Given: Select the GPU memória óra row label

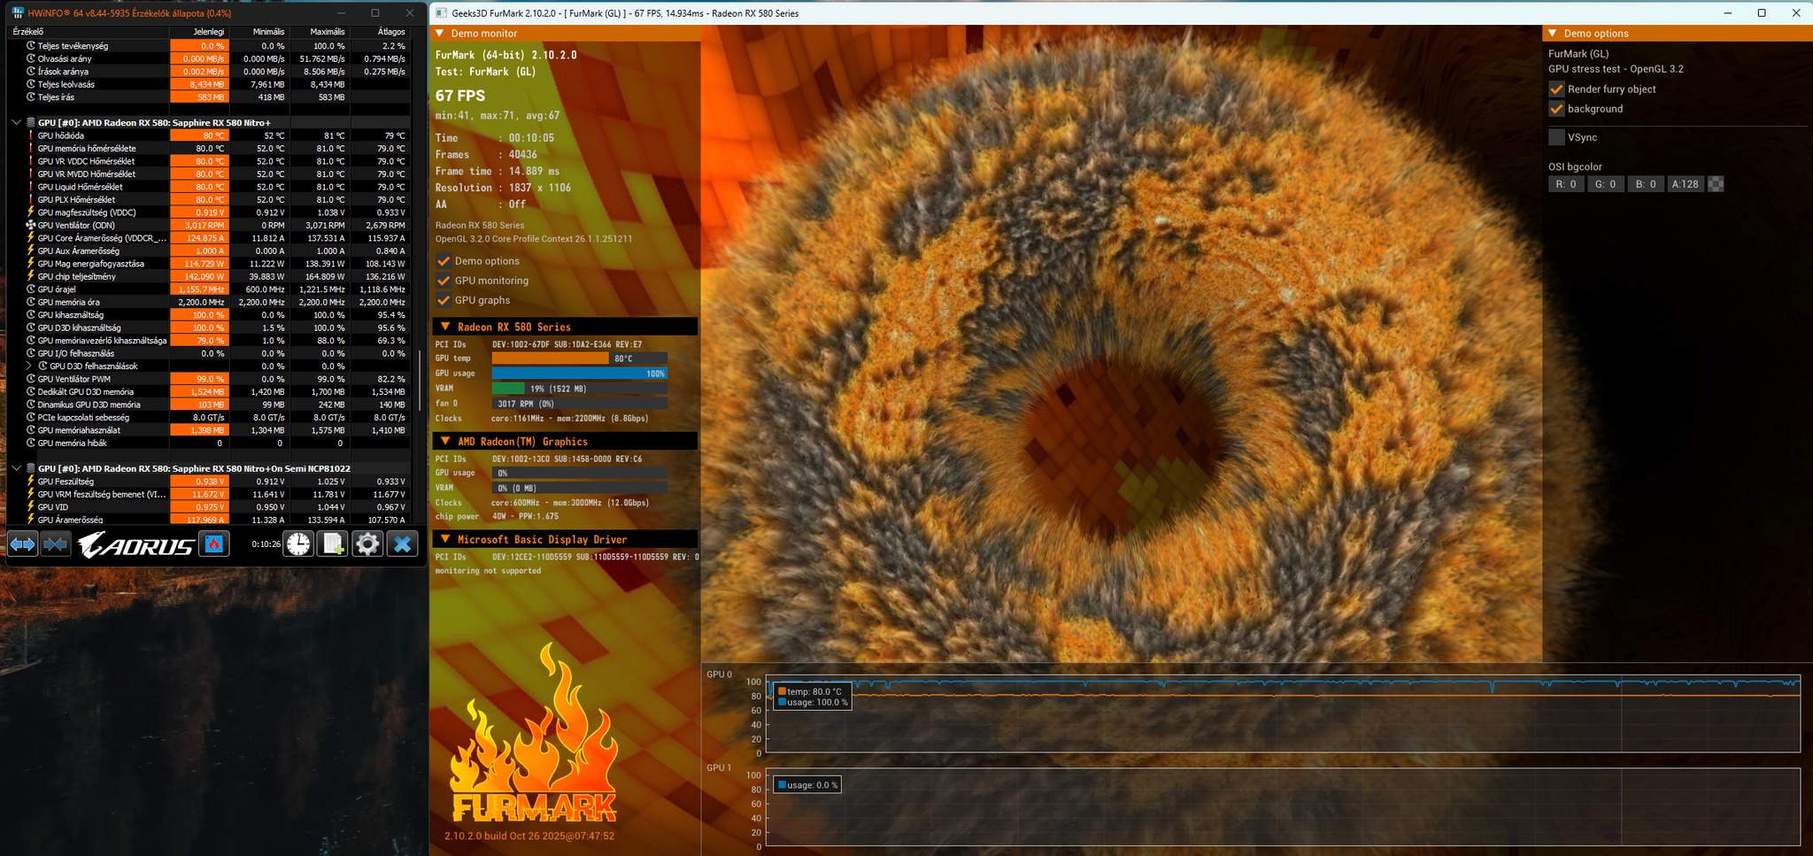Looking at the screenshot, I should 69,302.
